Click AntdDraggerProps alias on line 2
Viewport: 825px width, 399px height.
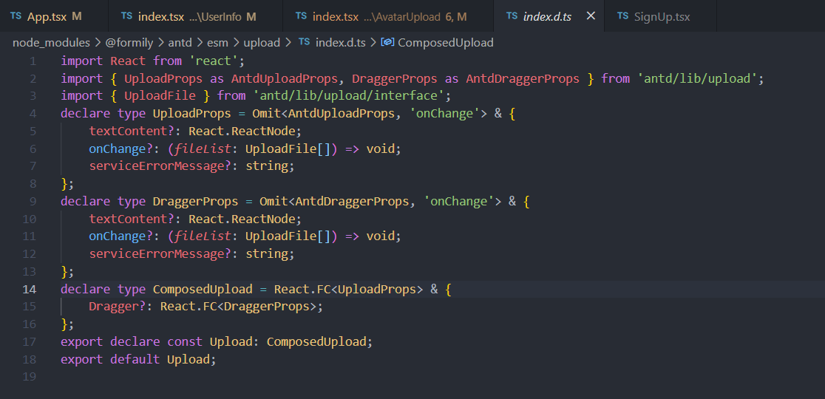[523, 79]
